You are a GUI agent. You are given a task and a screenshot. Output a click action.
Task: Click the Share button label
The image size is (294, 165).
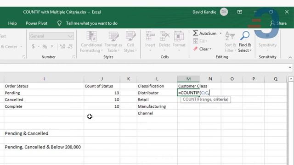(282, 23)
